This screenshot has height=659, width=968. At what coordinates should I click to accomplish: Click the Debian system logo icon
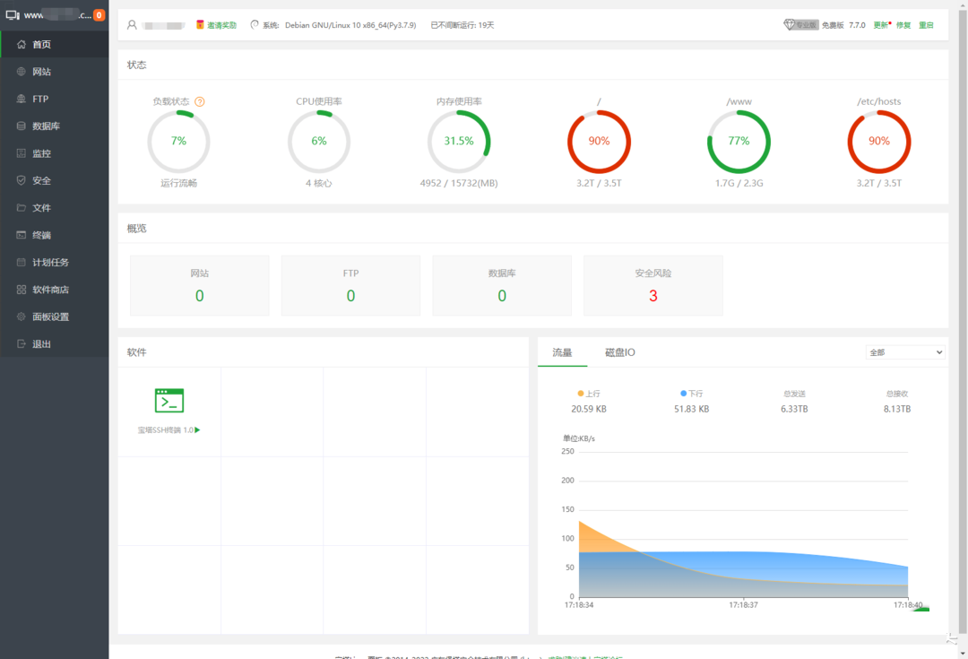point(255,25)
